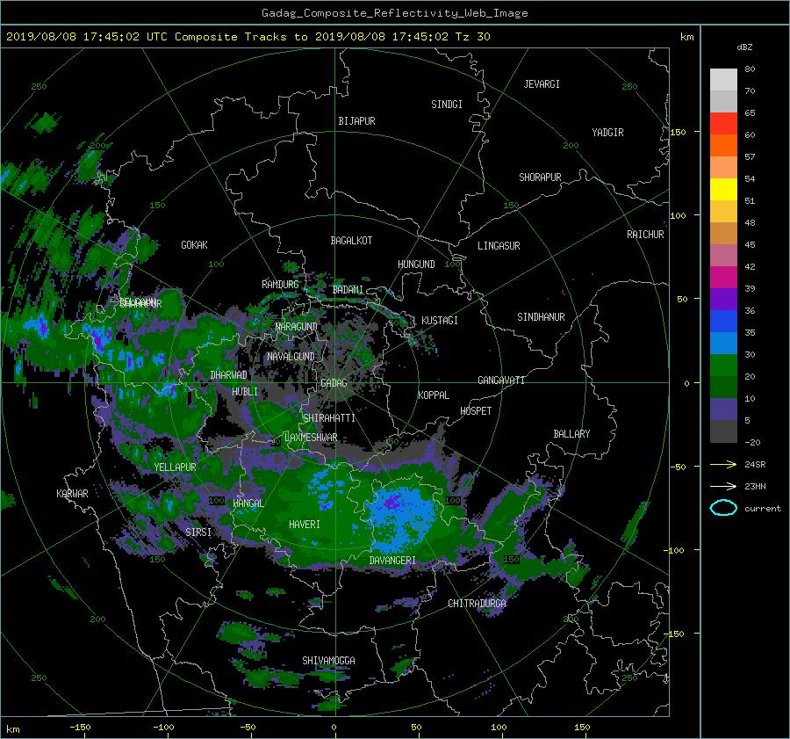Click the '23MN' legend text
Viewport: 790px width, 739px height.
(x=755, y=486)
